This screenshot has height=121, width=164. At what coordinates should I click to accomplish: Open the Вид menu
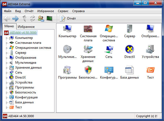(x=18, y=11)
